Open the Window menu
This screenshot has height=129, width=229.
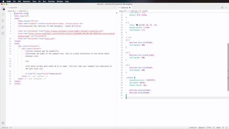(60, 1)
